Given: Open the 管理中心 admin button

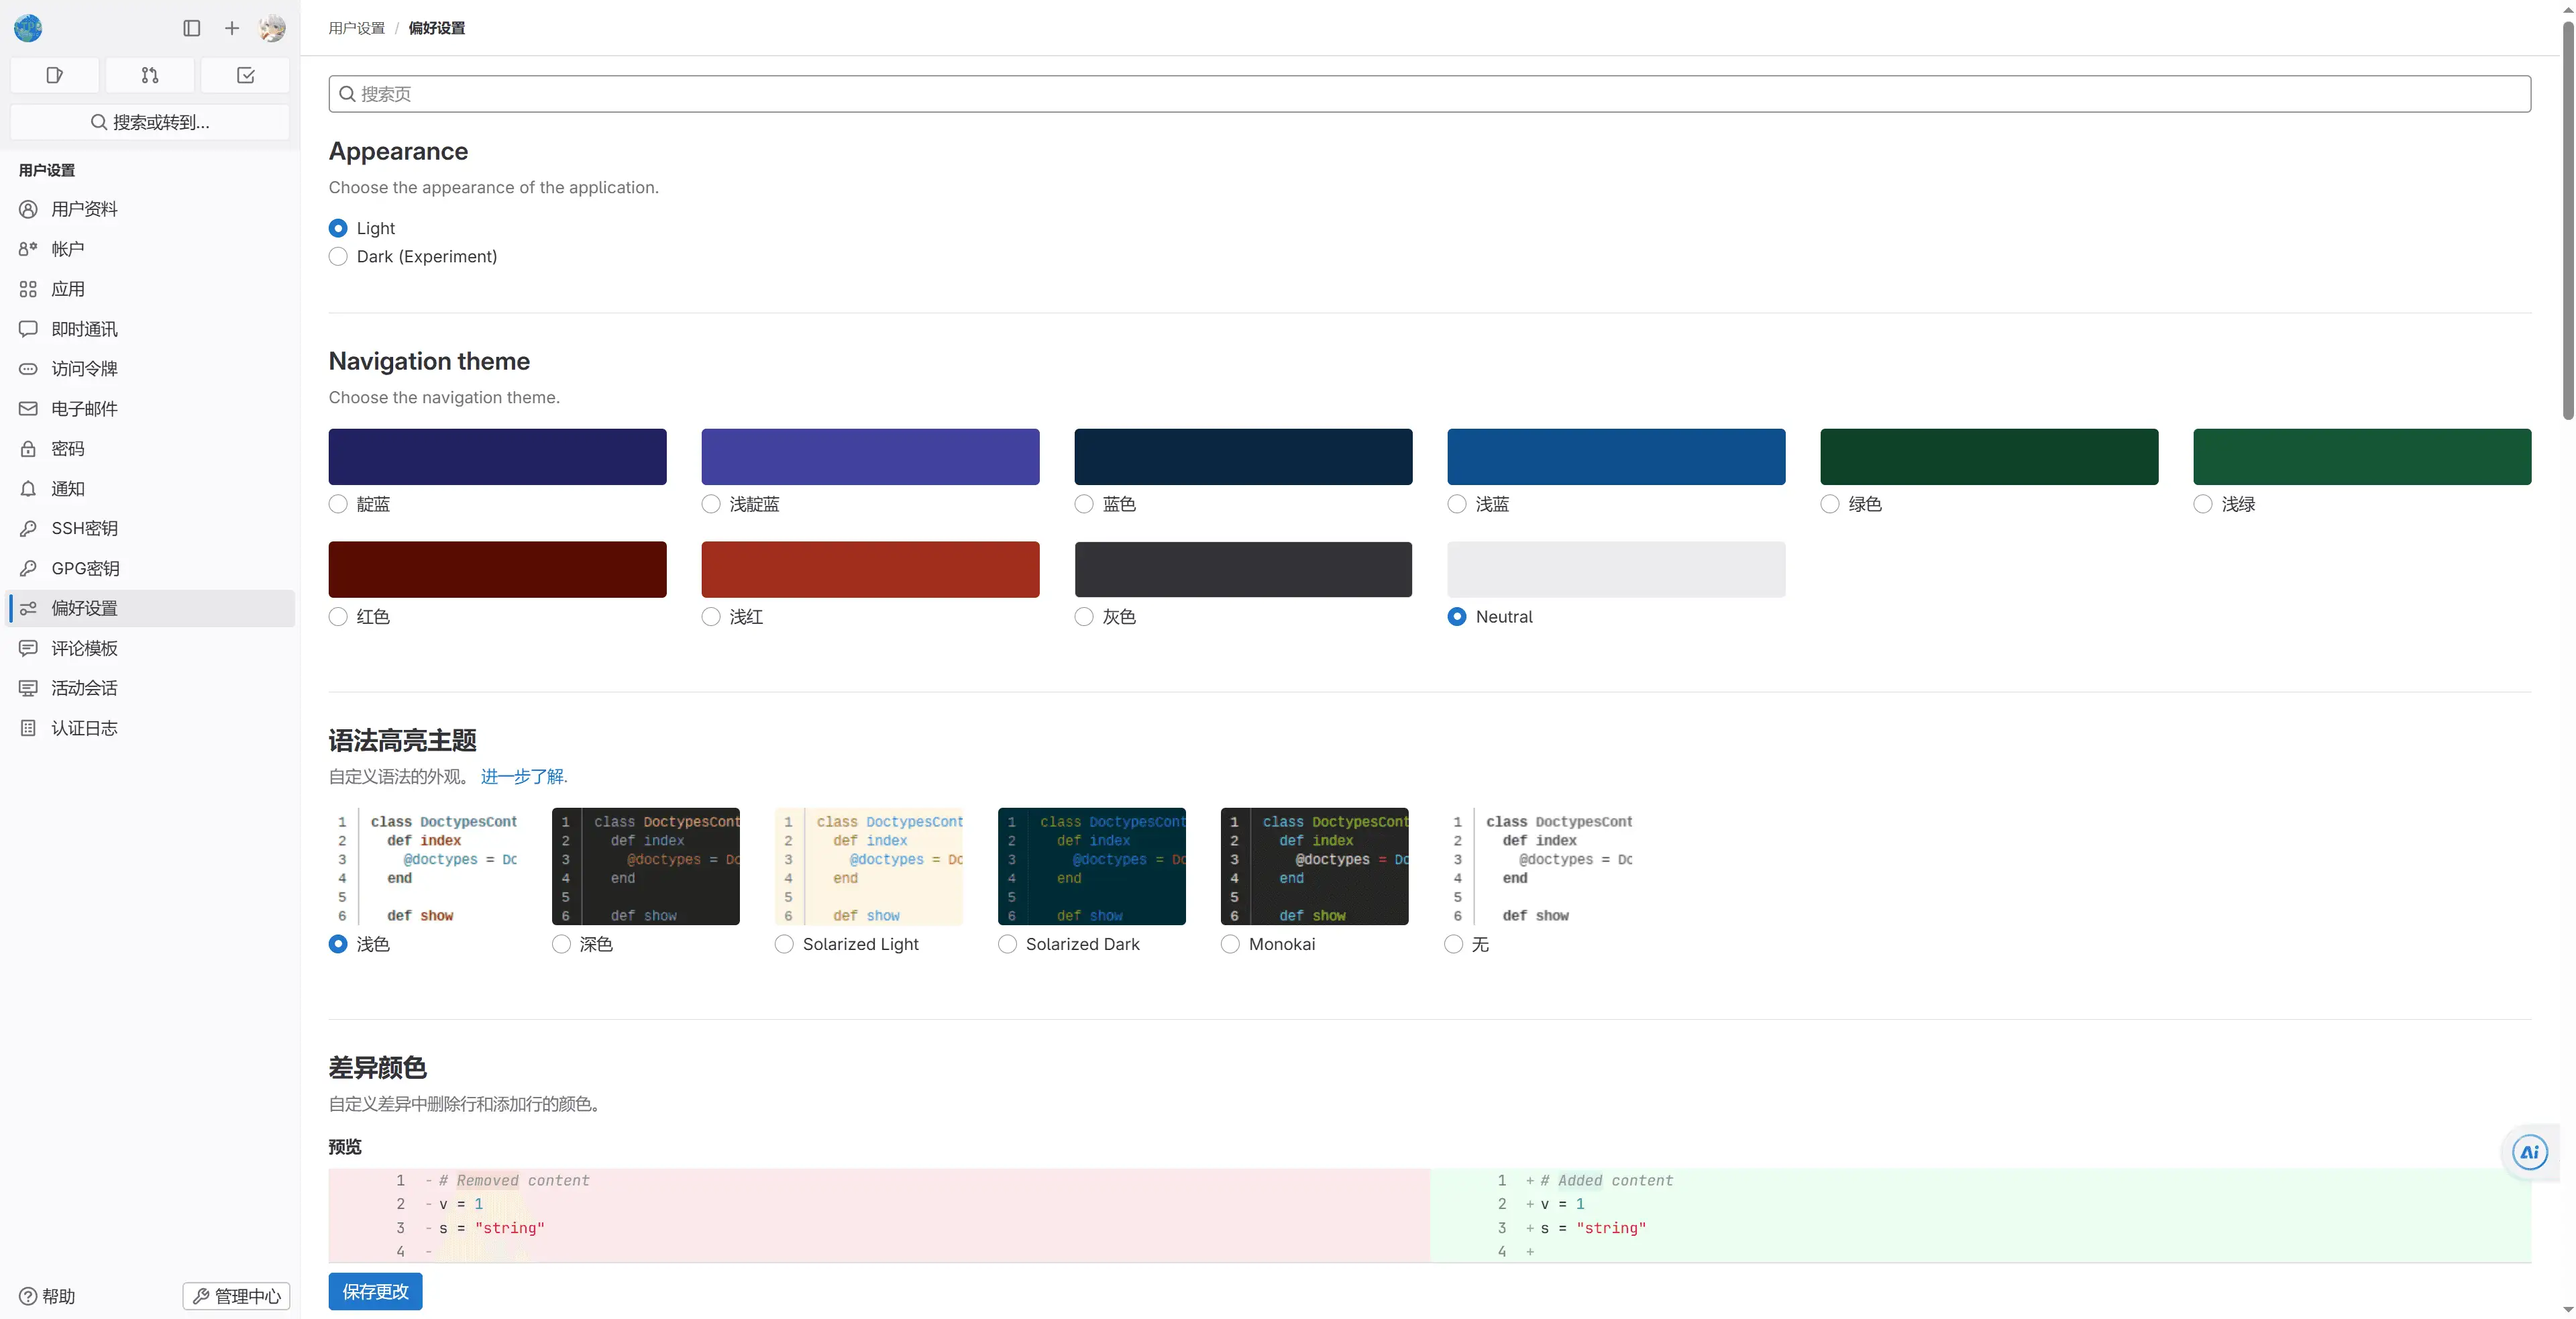Looking at the screenshot, I should (x=237, y=1296).
